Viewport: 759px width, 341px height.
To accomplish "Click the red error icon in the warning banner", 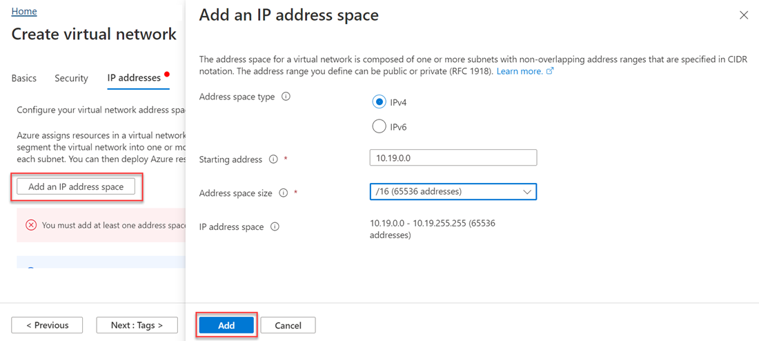I will coord(31,225).
